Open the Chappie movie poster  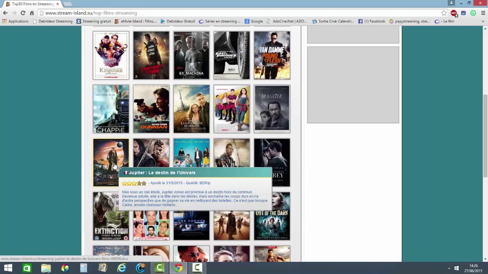coord(111,109)
